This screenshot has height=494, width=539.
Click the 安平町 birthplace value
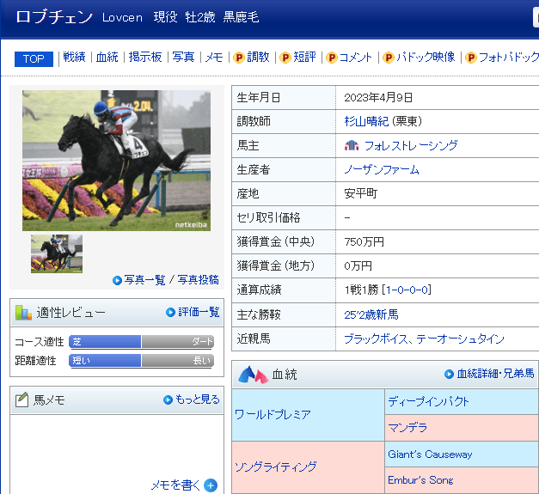tap(360, 194)
